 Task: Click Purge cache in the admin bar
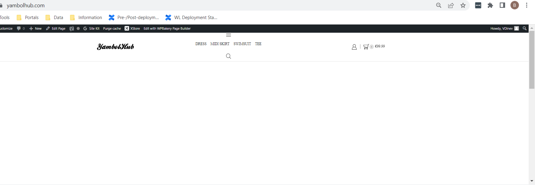coord(112,28)
